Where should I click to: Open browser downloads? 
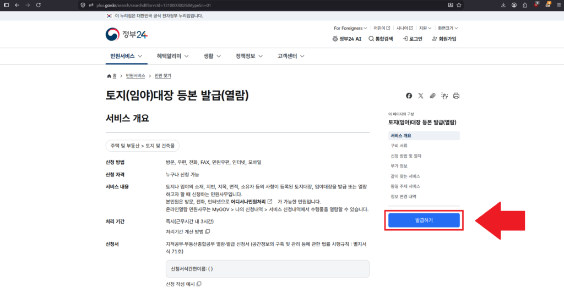503,5
